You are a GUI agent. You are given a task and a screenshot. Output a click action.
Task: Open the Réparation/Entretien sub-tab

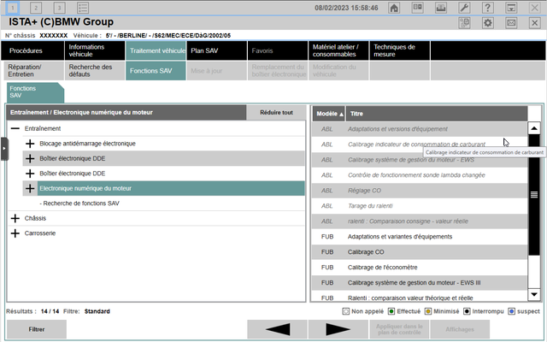tap(32, 71)
